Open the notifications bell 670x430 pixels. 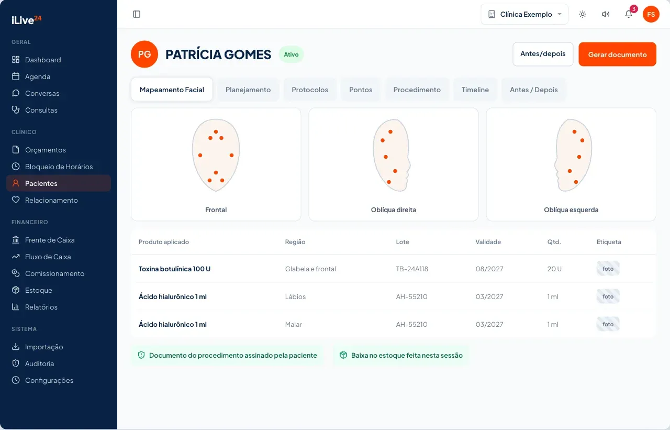pyautogui.click(x=629, y=14)
